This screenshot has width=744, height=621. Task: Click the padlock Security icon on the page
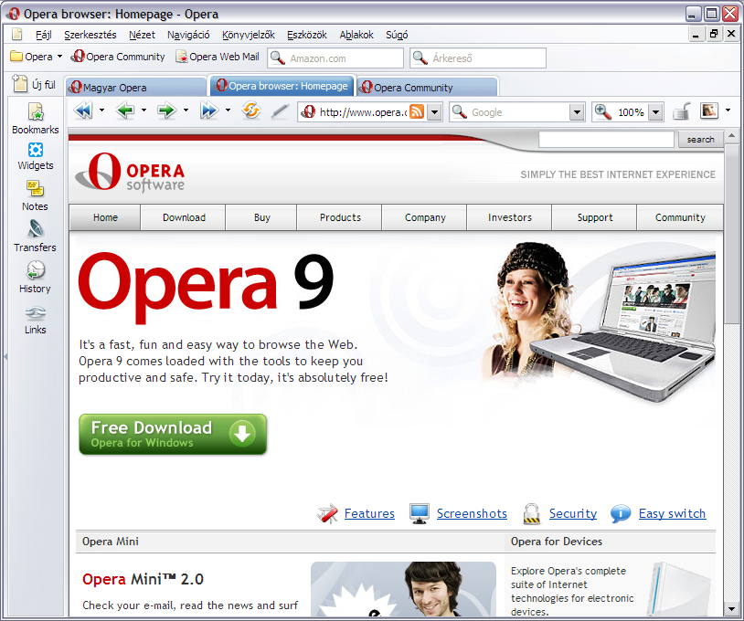coord(532,513)
